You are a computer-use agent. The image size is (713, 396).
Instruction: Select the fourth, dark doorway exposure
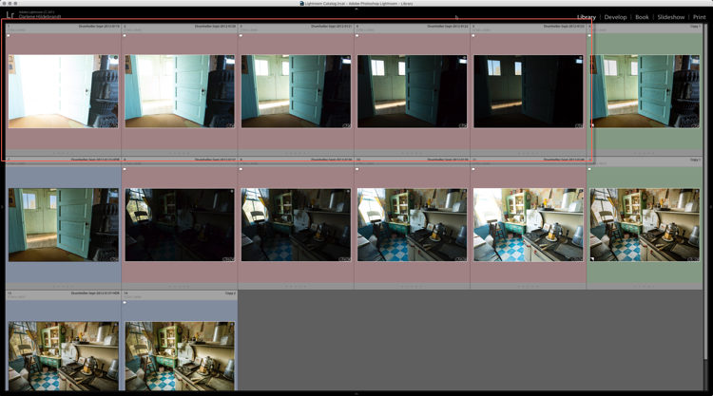(412, 91)
